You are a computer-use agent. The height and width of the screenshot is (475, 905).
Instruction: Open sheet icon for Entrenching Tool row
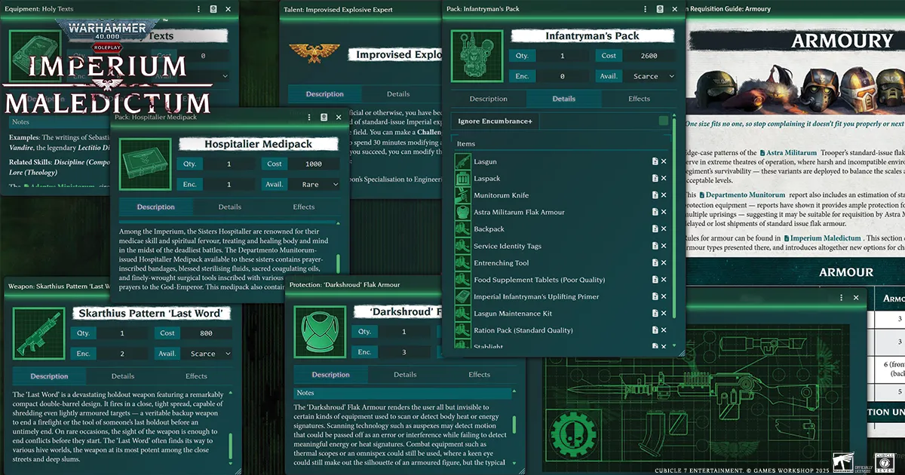click(x=655, y=263)
